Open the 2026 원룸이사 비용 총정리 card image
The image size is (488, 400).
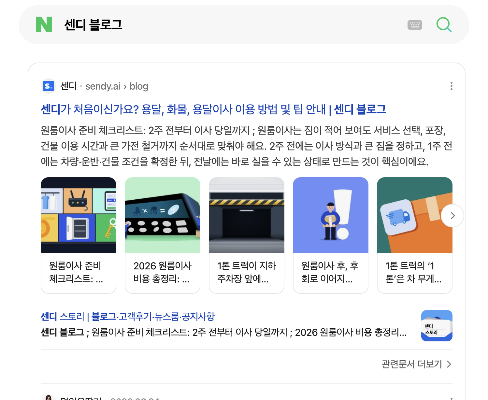(163, 215)
